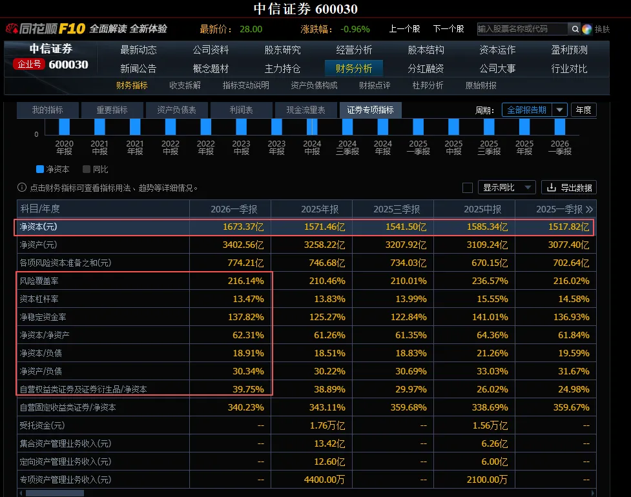Go to 上一个股
Viewport: 631px width, 497px height.
(404, 29)
